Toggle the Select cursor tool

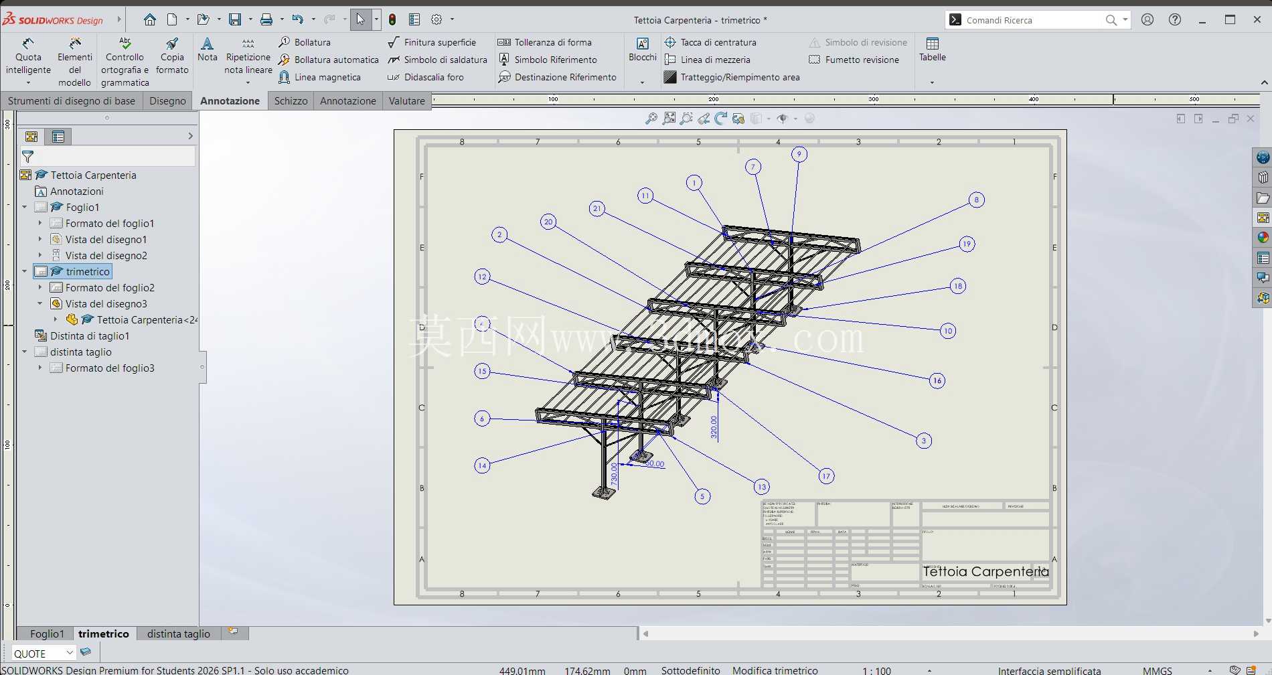361,19
